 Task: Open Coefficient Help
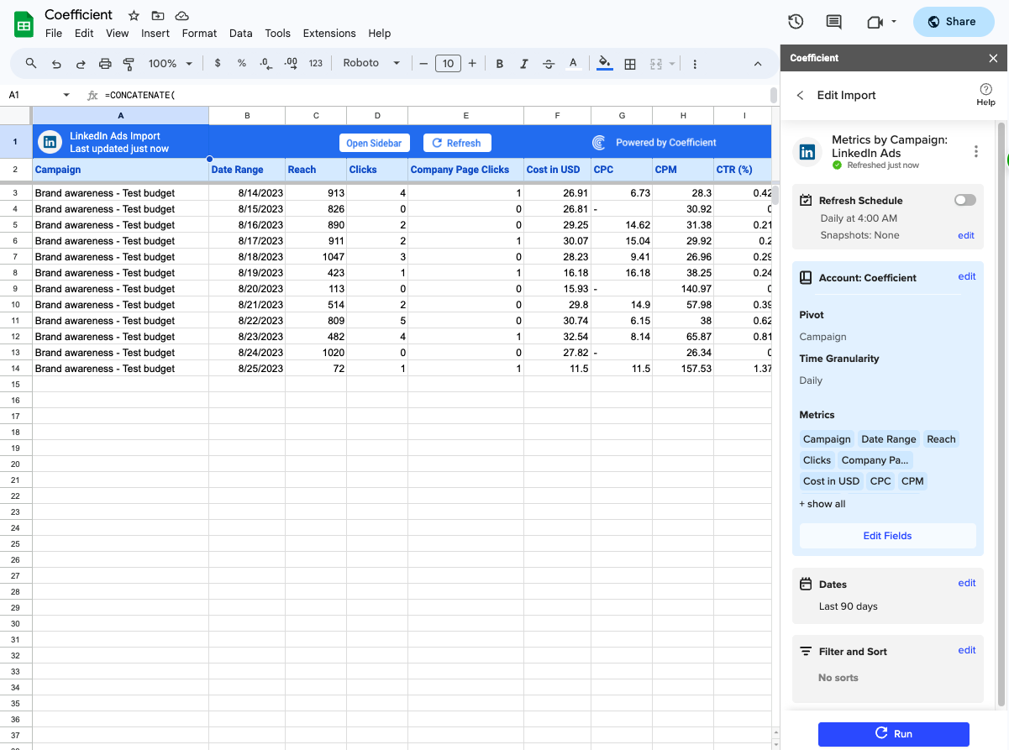[x=986, y=94]
